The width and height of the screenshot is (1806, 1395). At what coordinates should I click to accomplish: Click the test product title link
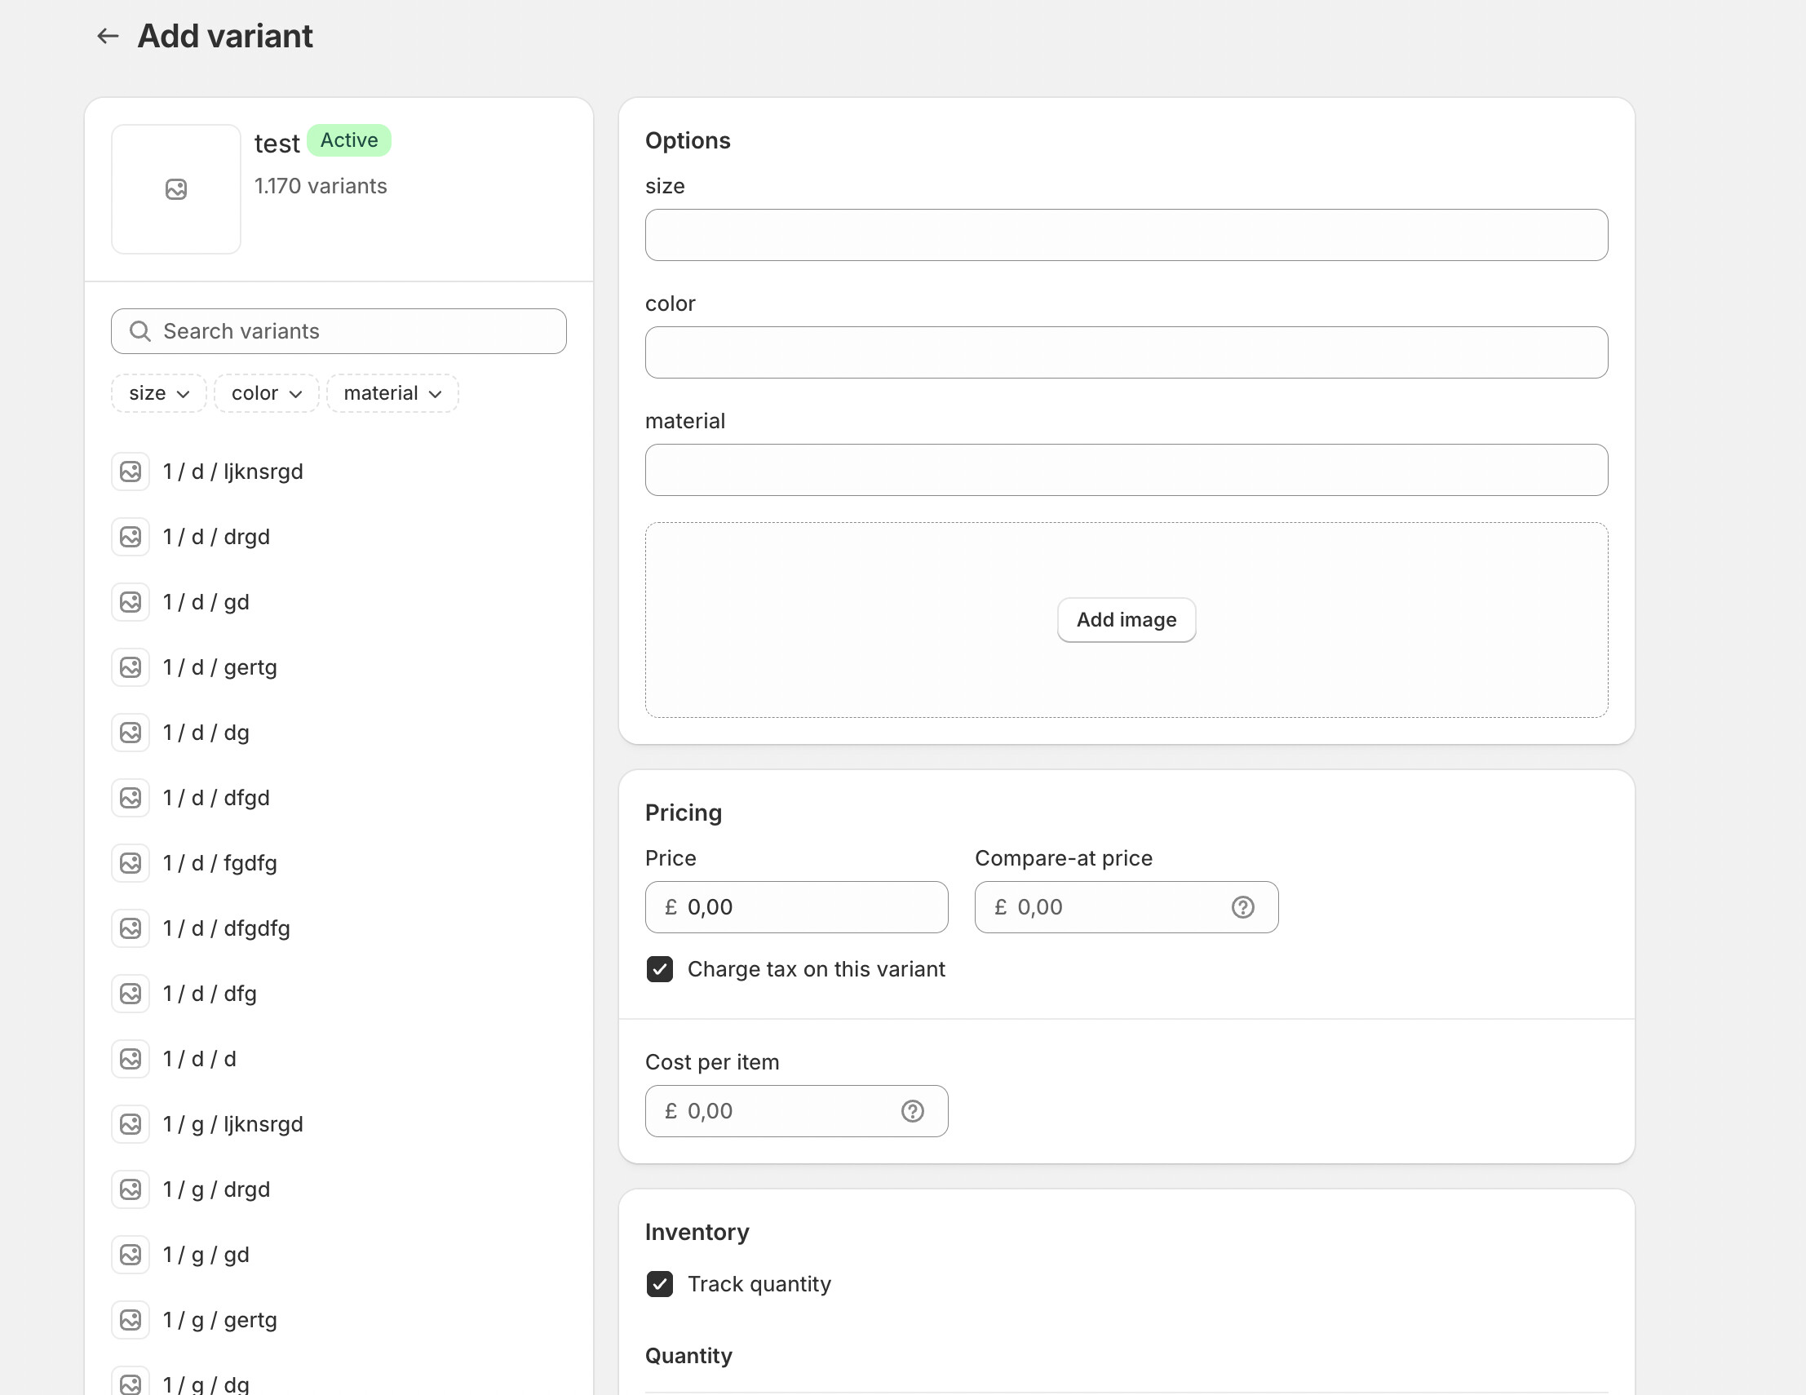(x=277, y=144)
